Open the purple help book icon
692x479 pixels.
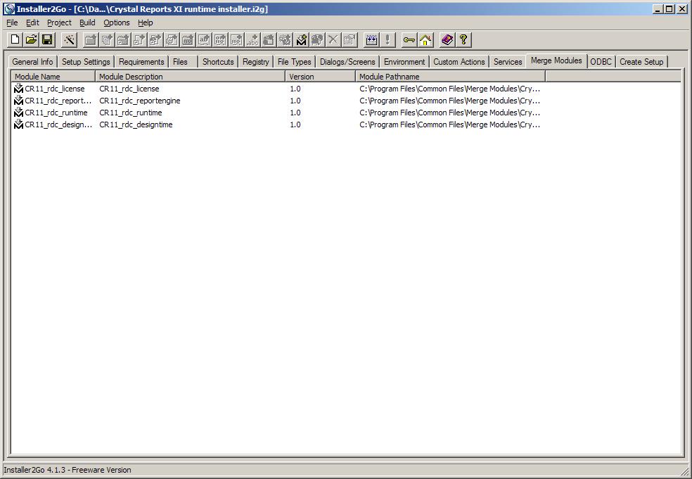(447, 39)
